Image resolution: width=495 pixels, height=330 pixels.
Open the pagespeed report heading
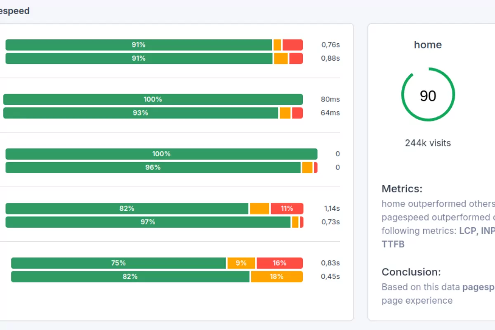pos(15,11)
